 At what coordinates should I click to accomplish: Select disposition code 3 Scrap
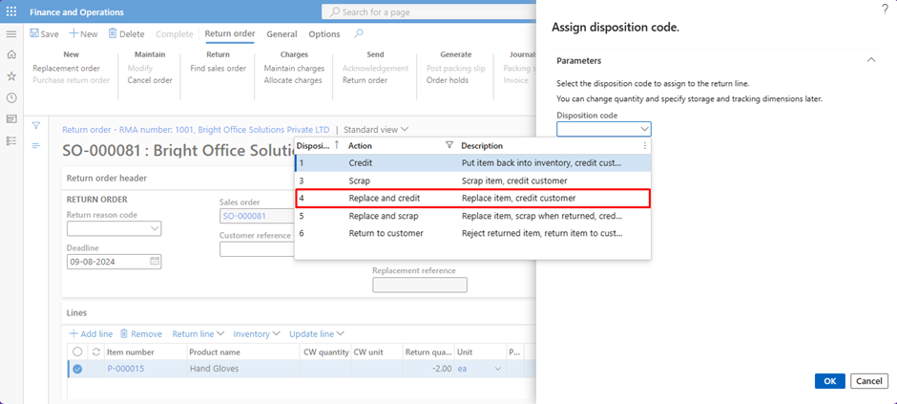pyautogui.click(x=472, y=181)
